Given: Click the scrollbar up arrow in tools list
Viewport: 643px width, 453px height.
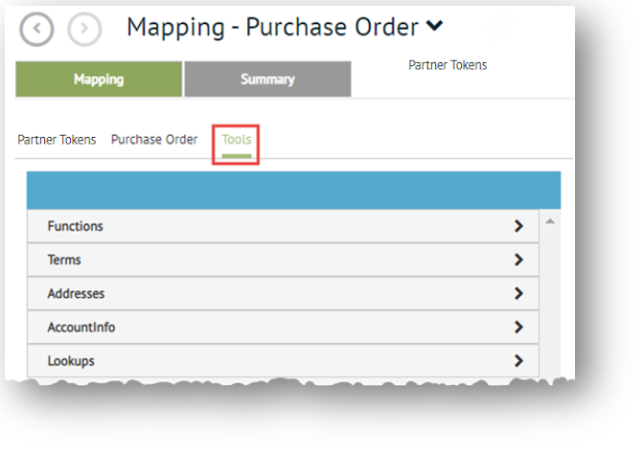Looking at the screenshot, I should coord(550,222).
